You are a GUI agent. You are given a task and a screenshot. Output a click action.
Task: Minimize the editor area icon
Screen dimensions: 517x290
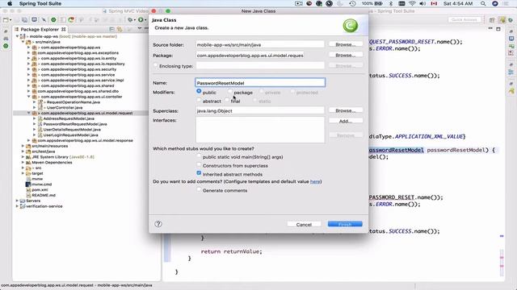490,29
